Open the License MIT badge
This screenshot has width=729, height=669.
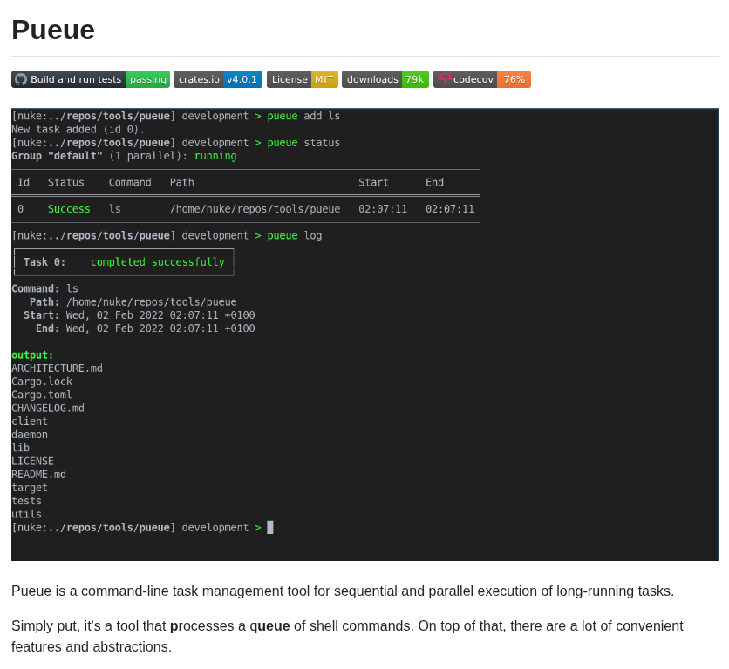303,79
